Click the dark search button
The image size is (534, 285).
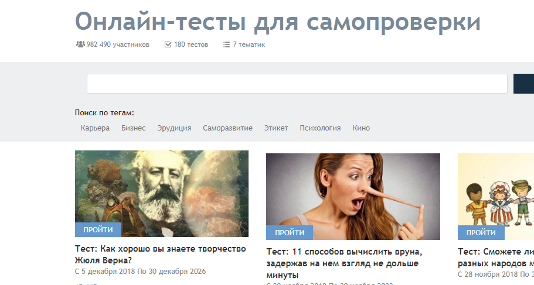coord(524,84)
